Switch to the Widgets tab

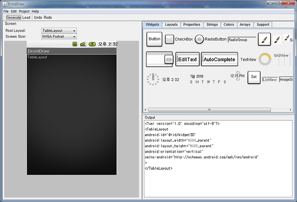[x=153, y=25]
